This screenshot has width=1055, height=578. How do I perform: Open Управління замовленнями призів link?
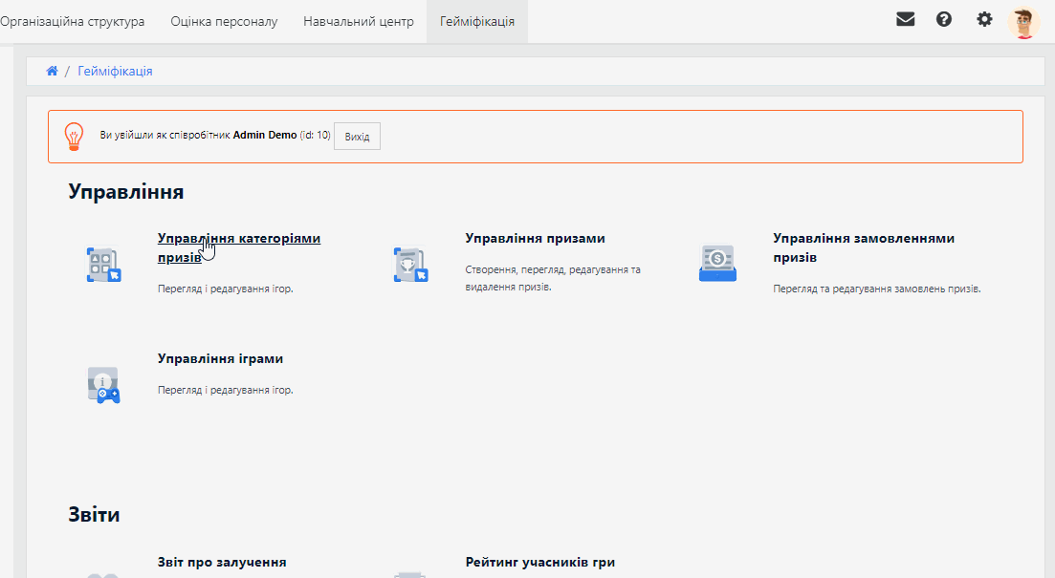click(864, 247)
